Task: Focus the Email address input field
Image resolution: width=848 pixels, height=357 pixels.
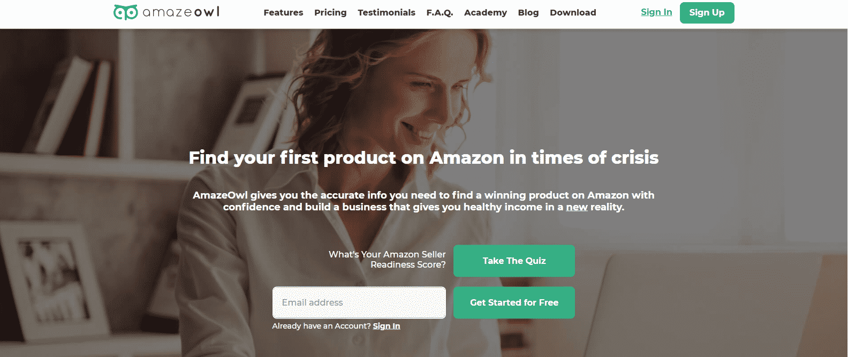Action: [359, 302]
